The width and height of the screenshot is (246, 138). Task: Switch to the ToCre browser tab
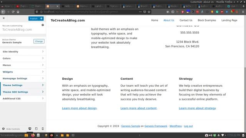[113, 6]
